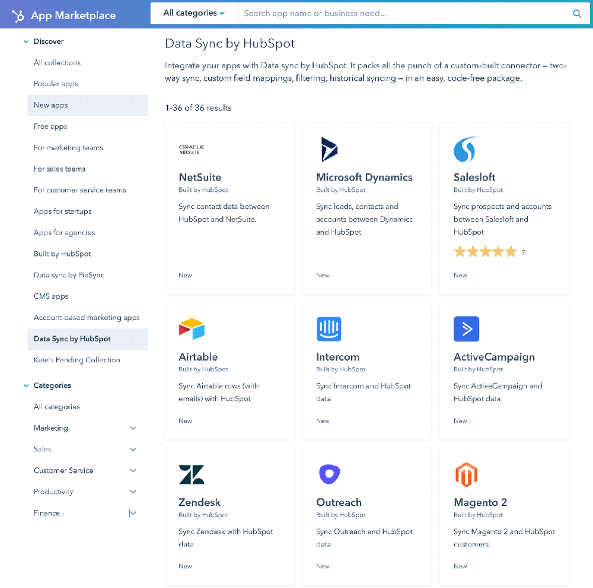
Task: Open Kate's Pending Collection
Action: 76,359
